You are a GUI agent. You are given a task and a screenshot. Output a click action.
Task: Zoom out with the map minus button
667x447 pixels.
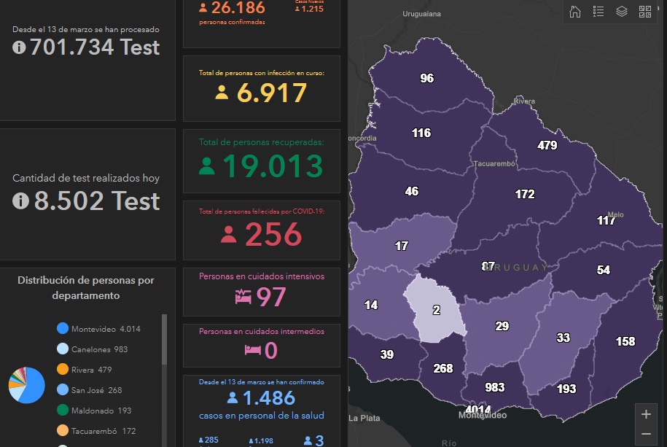[x=646, y=434]
